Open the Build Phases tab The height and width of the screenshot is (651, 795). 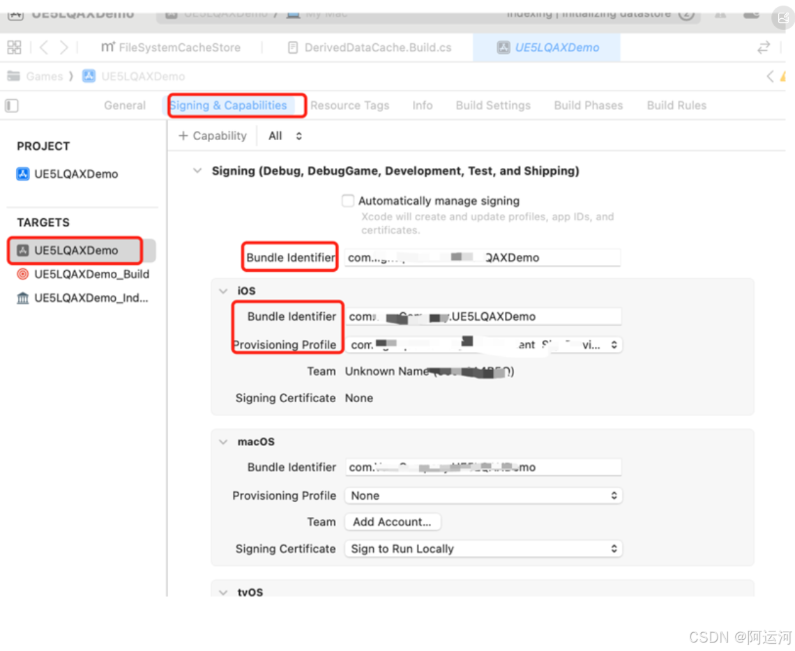(x=588, y=105)
